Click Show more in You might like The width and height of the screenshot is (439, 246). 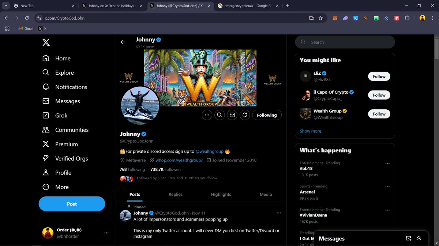[x=310, y=131]
